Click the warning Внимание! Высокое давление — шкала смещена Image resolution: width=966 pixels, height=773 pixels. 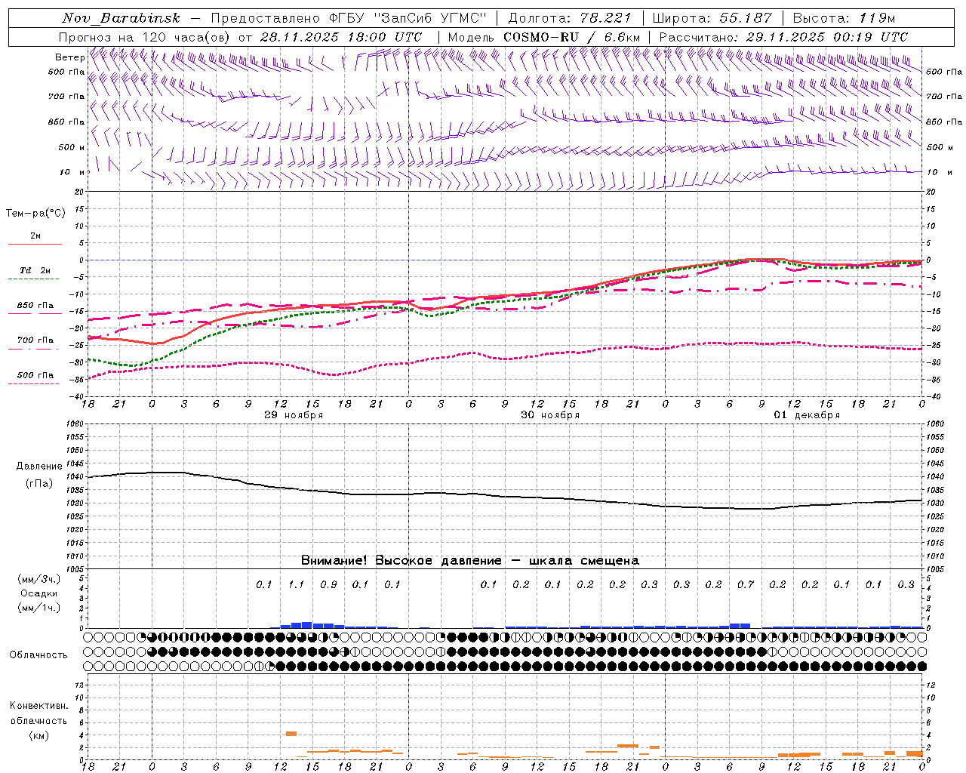(x=469, y=560)
